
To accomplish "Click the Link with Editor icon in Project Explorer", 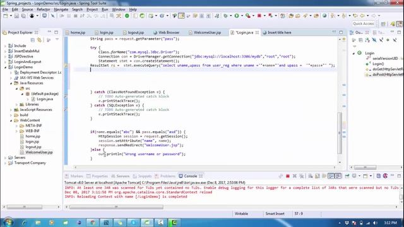I will (x=39, y=40).
